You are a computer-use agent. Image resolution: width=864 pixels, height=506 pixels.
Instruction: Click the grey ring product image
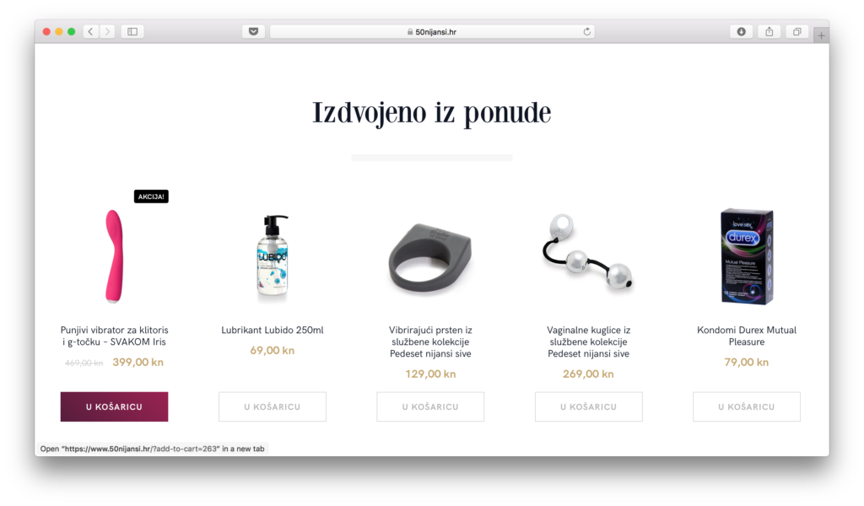pos(430,258)
